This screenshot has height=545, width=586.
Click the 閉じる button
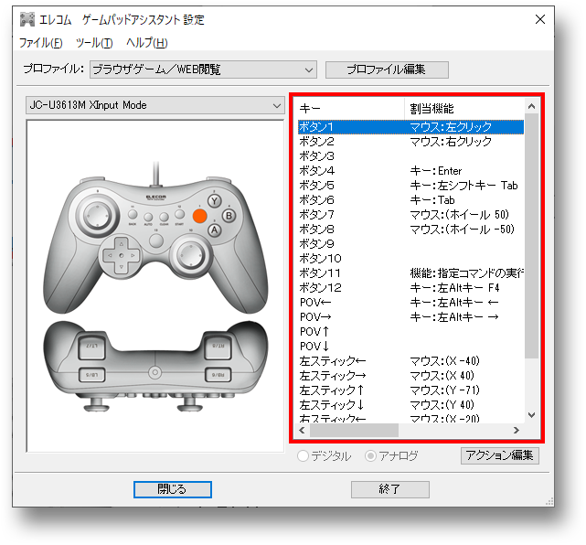(x=173, y=489)
